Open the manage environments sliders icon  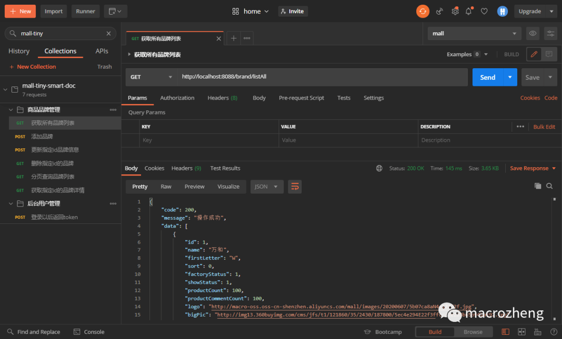(x=551, y=33)
